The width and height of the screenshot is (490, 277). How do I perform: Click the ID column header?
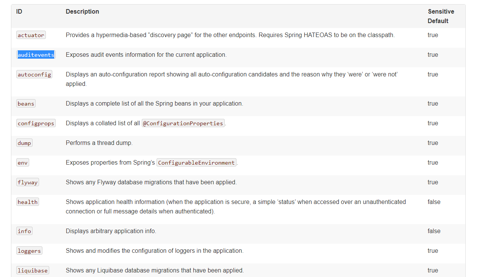click(19, 12)
